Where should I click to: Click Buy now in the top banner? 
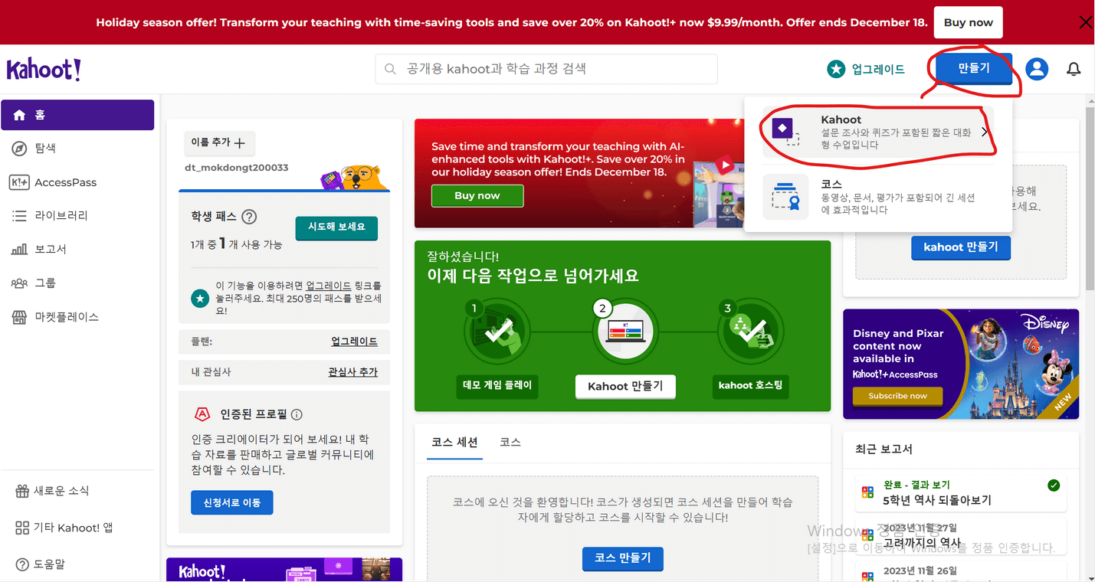[968, 22]
